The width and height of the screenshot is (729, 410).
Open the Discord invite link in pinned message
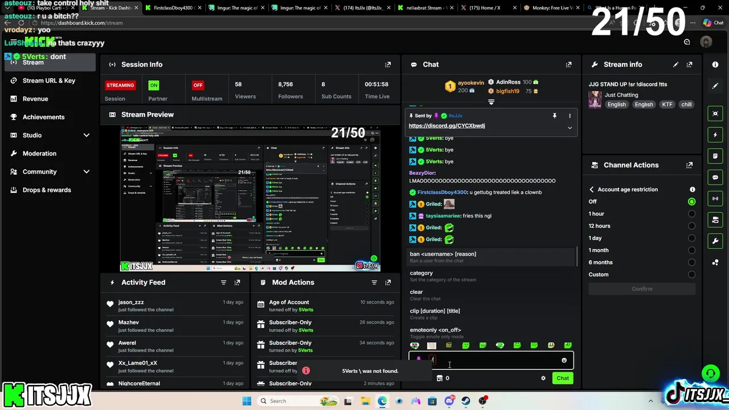pyautogui.click(x=447, y=126)
